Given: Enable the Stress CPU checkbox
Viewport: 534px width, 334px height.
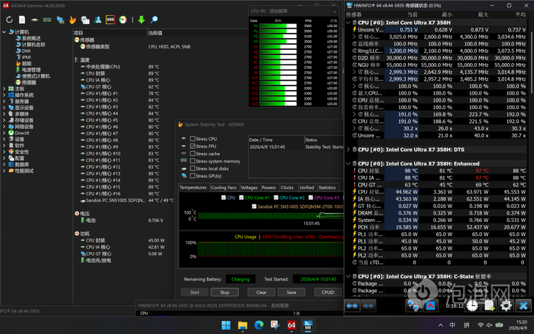Looking at the screenshot, I should (193, 139).
